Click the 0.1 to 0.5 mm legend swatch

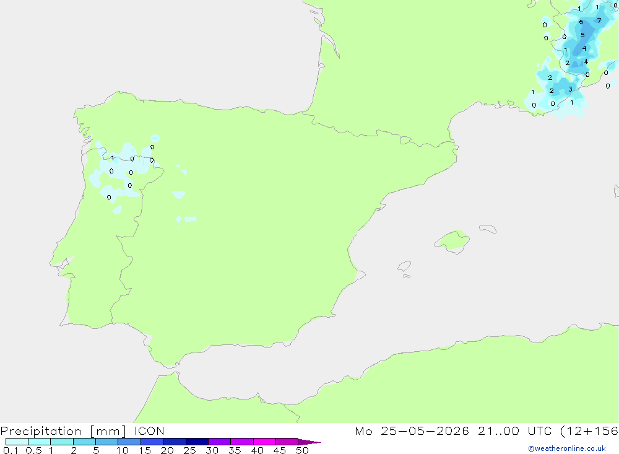17,442
